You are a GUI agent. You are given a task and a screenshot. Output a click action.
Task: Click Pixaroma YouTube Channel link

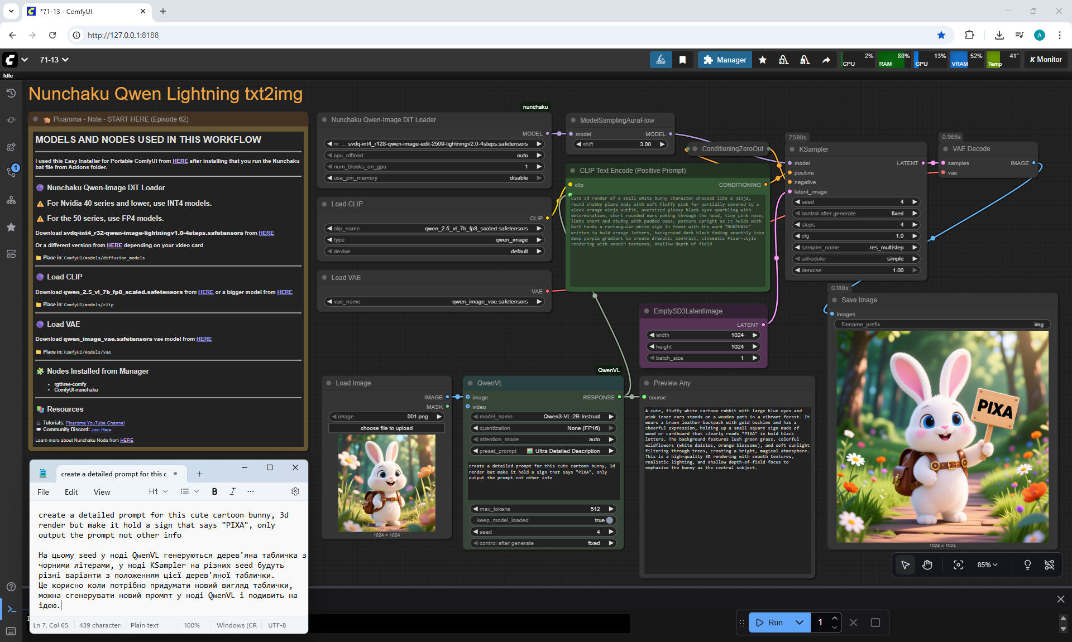click(x=95, y=423)
